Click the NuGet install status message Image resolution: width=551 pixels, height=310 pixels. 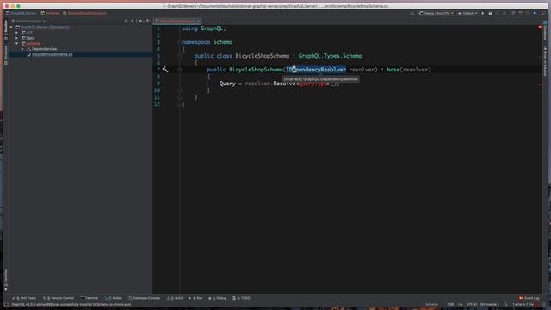[x=71, y=304]
